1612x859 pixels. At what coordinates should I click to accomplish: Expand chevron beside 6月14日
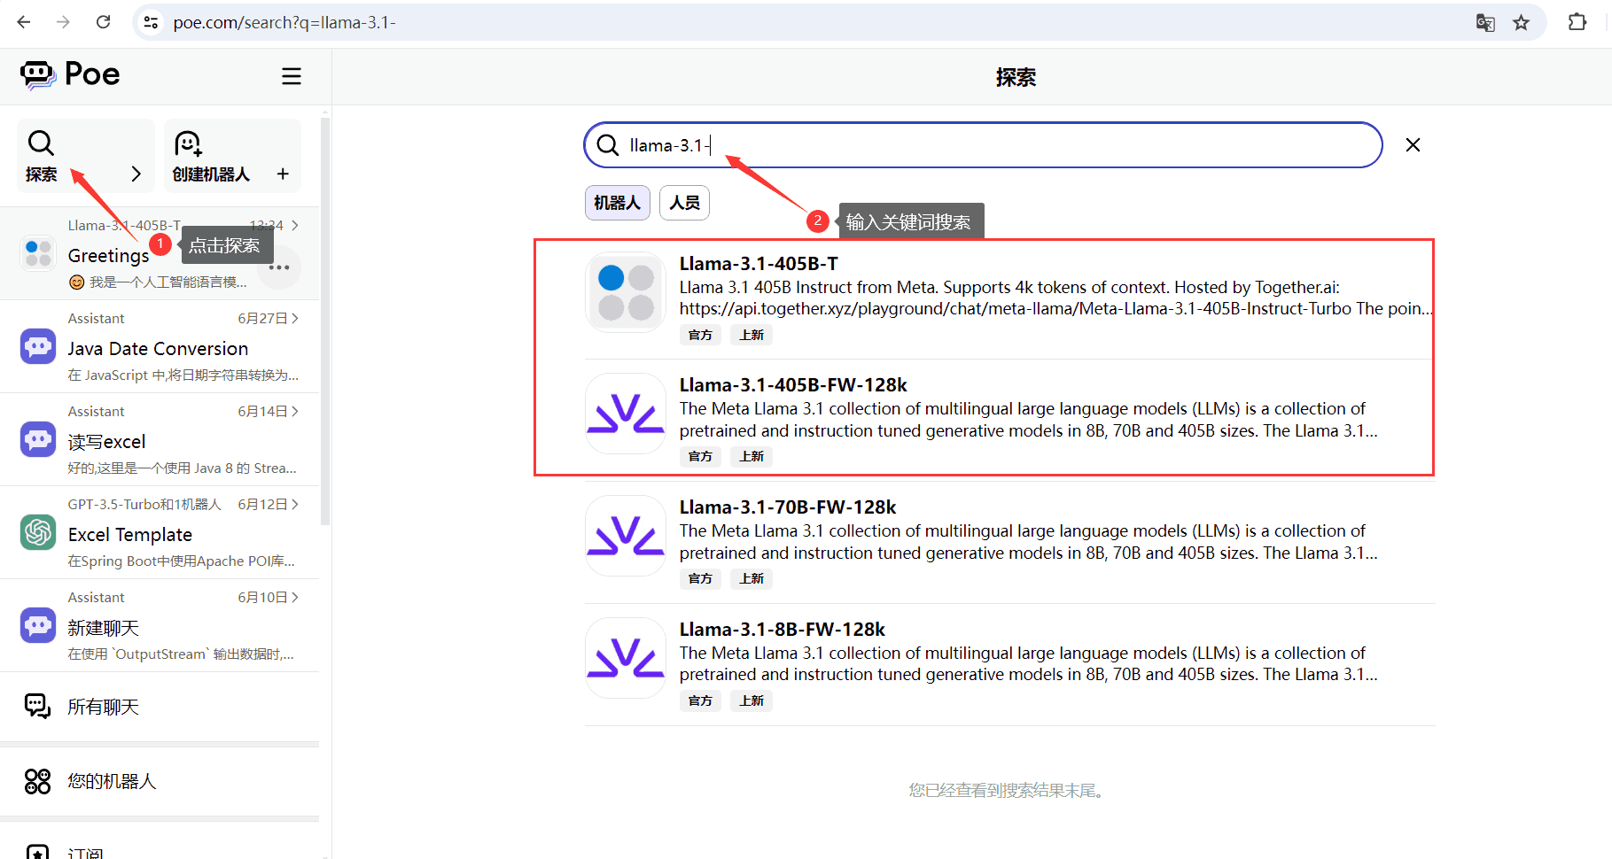294,412
